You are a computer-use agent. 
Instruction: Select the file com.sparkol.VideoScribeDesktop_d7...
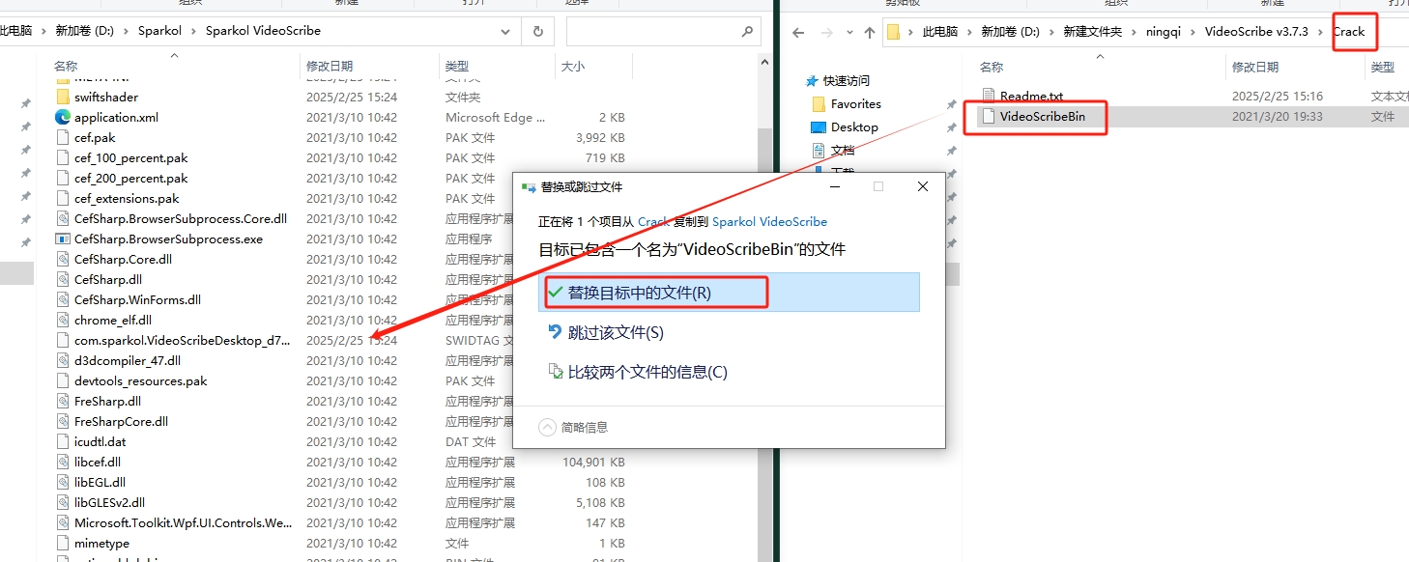(x=182, y=340)
